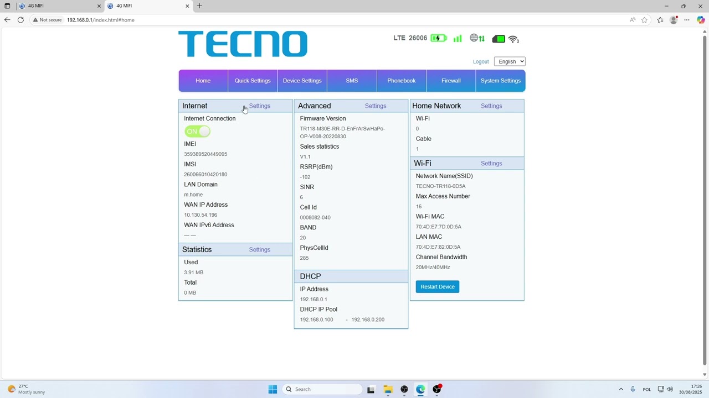709x398 pixels.
Task: Open the weather widget on taskbar
Action: pos(27,389)
